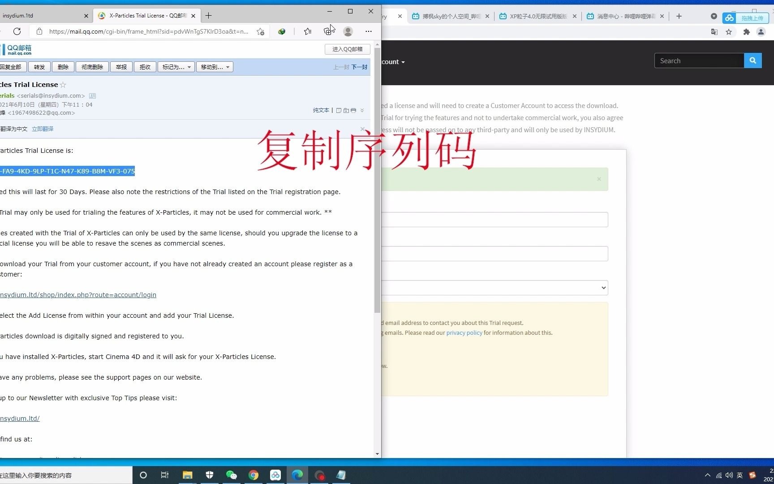
Task: Open insydium.ltd/ newsletter link
Action: (20, 419)
